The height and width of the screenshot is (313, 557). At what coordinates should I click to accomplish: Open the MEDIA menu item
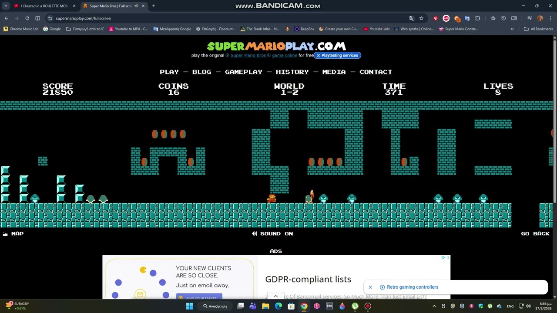click(x=334, y=72)
